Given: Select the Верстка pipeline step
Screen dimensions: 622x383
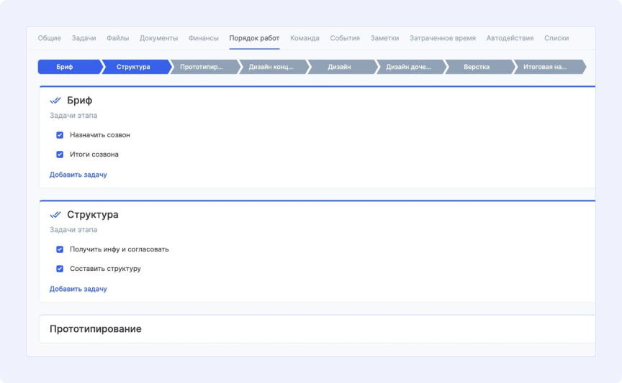Looking at the screenshot, I should (477, 67).
